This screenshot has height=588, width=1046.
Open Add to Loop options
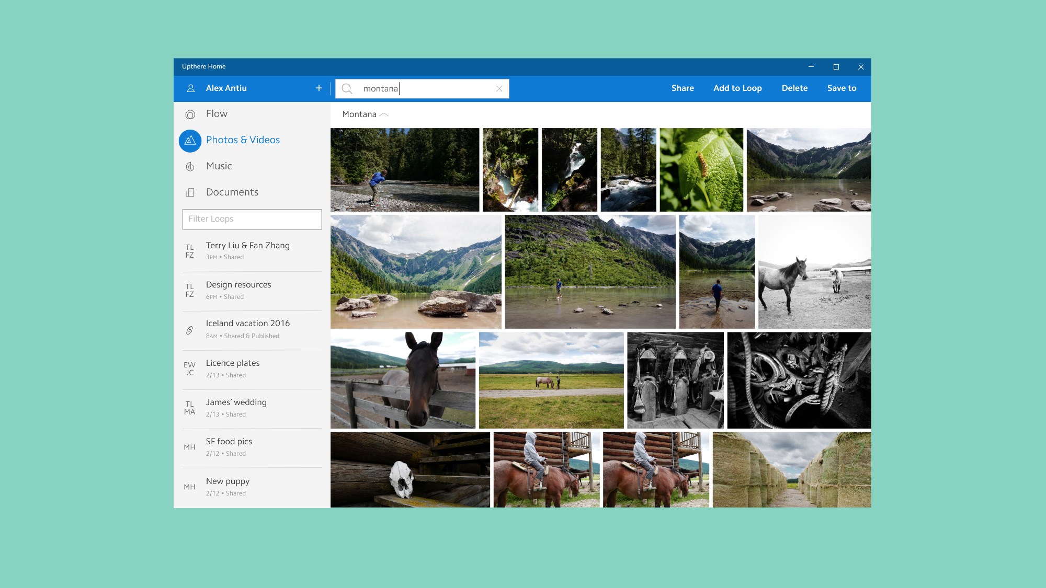click(x=737, y=88)
